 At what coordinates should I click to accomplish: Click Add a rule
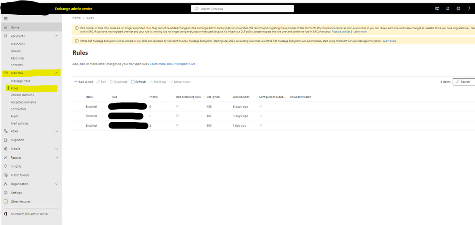click(84, 82)
